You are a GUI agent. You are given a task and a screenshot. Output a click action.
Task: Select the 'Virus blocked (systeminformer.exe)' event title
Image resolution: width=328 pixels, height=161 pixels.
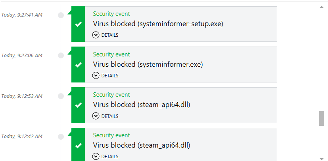tap(148, 64)
